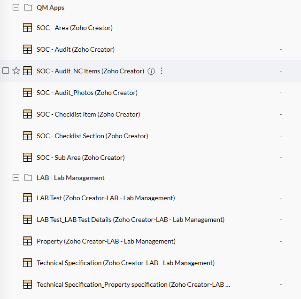
Task: Collapse the QM Apps folder
Action: (x=16, y=8)
